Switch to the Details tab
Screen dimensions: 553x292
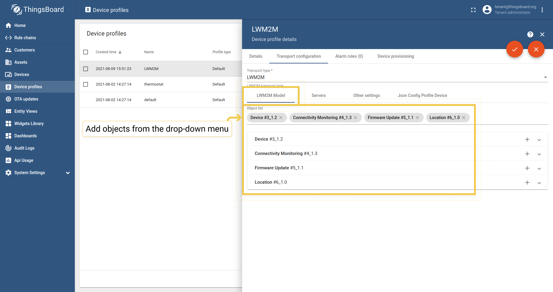(x=256, y=56)
